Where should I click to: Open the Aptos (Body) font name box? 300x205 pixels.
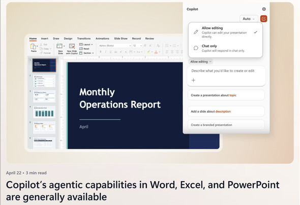115,46
